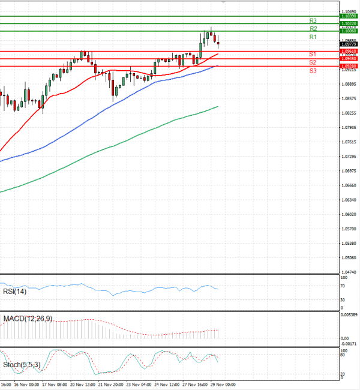Click the -0.00171 MACD scale value
The width and height of the screenshot is (360, 390).
point(349,344)
